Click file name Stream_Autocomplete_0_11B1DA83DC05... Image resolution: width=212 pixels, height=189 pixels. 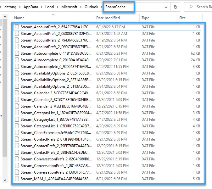pyautogui.click(x=56, y=53)
